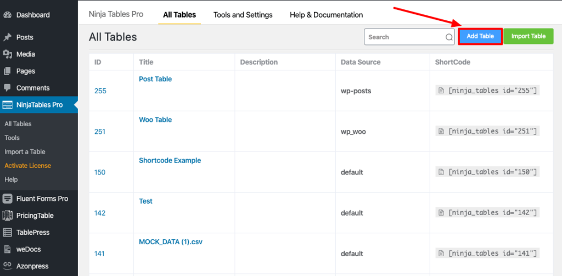The height and width of the screenshot is (276, 562).
Task: Click the Dashboard gauge icon in sidebar
Action: [x=8, y=15]
